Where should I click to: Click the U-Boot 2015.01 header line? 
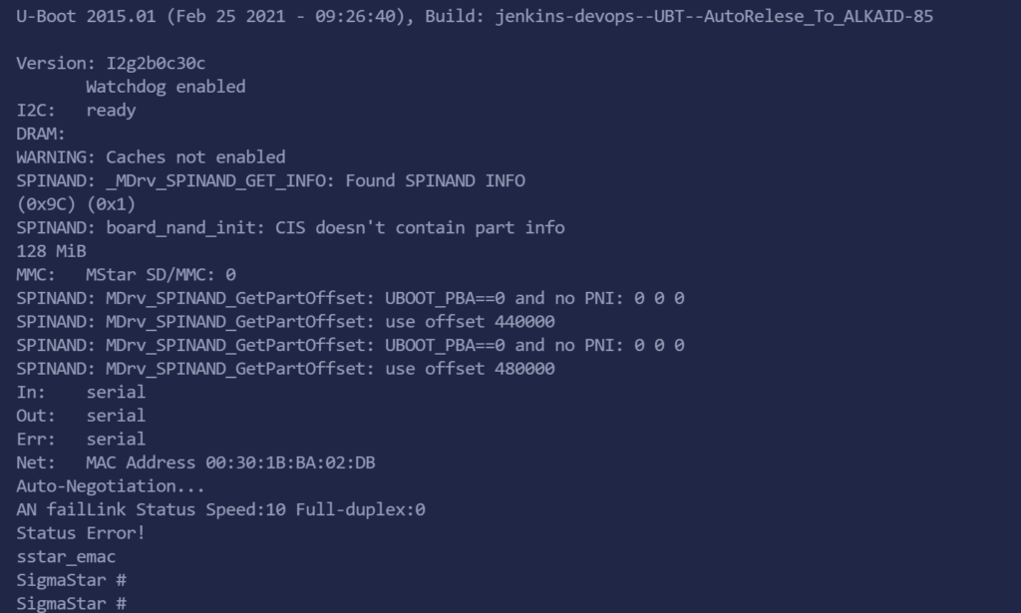pos(475,16)
